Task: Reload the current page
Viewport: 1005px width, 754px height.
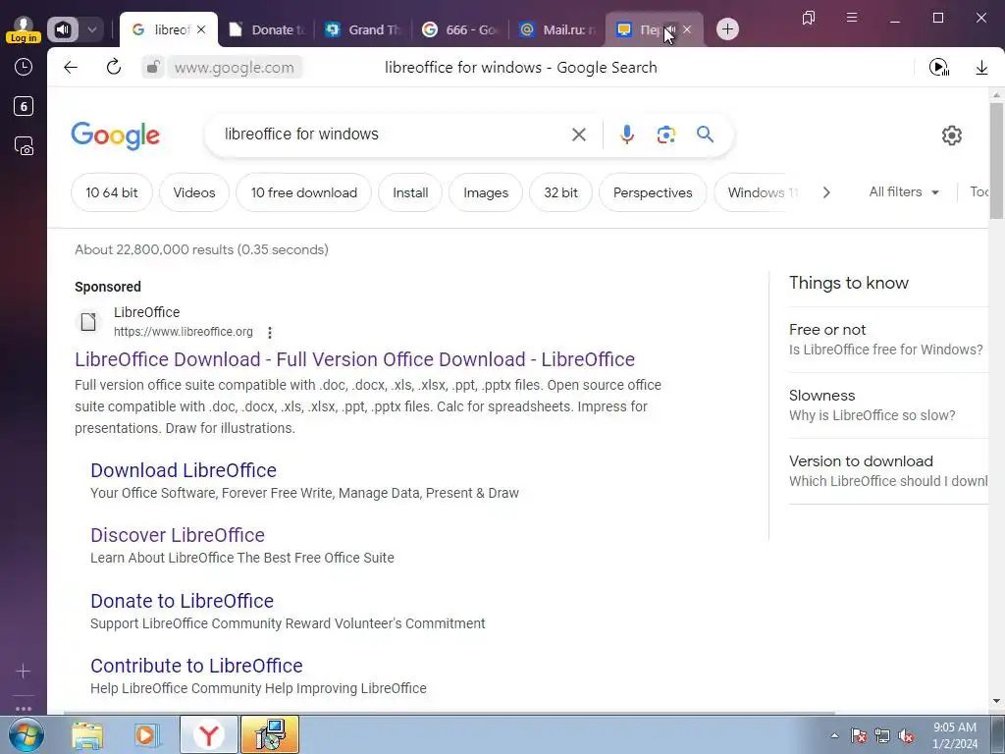Action: (x=114, y=67)
